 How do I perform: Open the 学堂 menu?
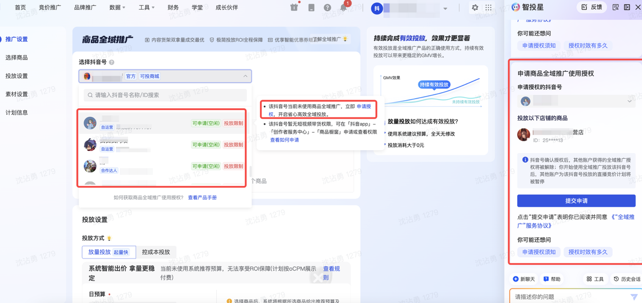(x=197, y=8)
